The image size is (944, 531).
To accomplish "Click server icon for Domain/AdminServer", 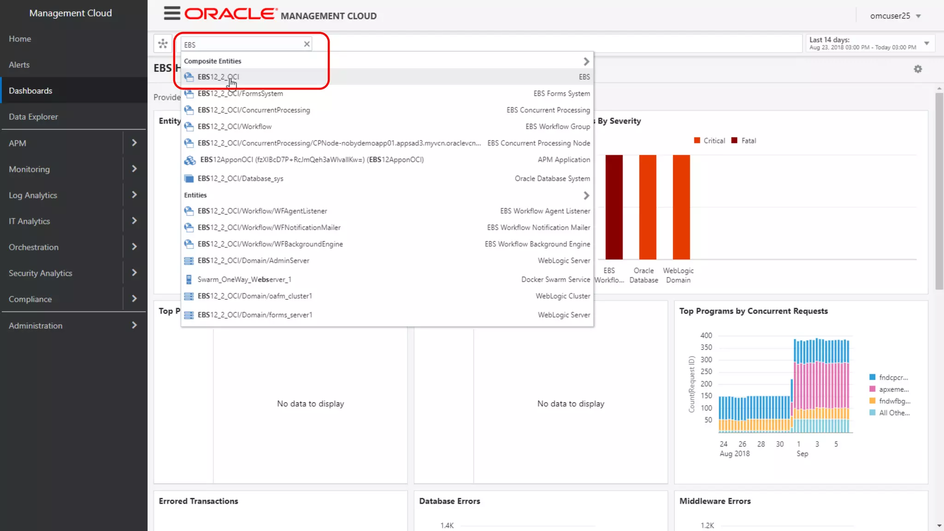I will [189, 261].
